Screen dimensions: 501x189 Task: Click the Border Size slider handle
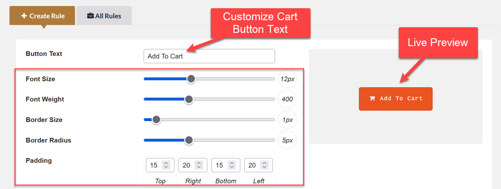156,119
